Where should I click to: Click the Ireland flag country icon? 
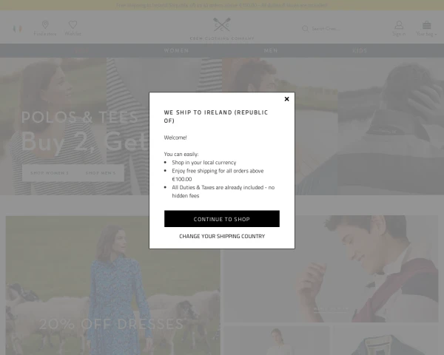(x=17, y=29)
